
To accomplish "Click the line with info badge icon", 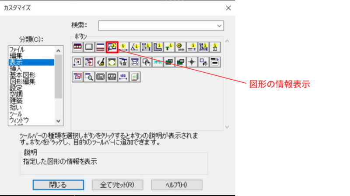I will [123, 47].
